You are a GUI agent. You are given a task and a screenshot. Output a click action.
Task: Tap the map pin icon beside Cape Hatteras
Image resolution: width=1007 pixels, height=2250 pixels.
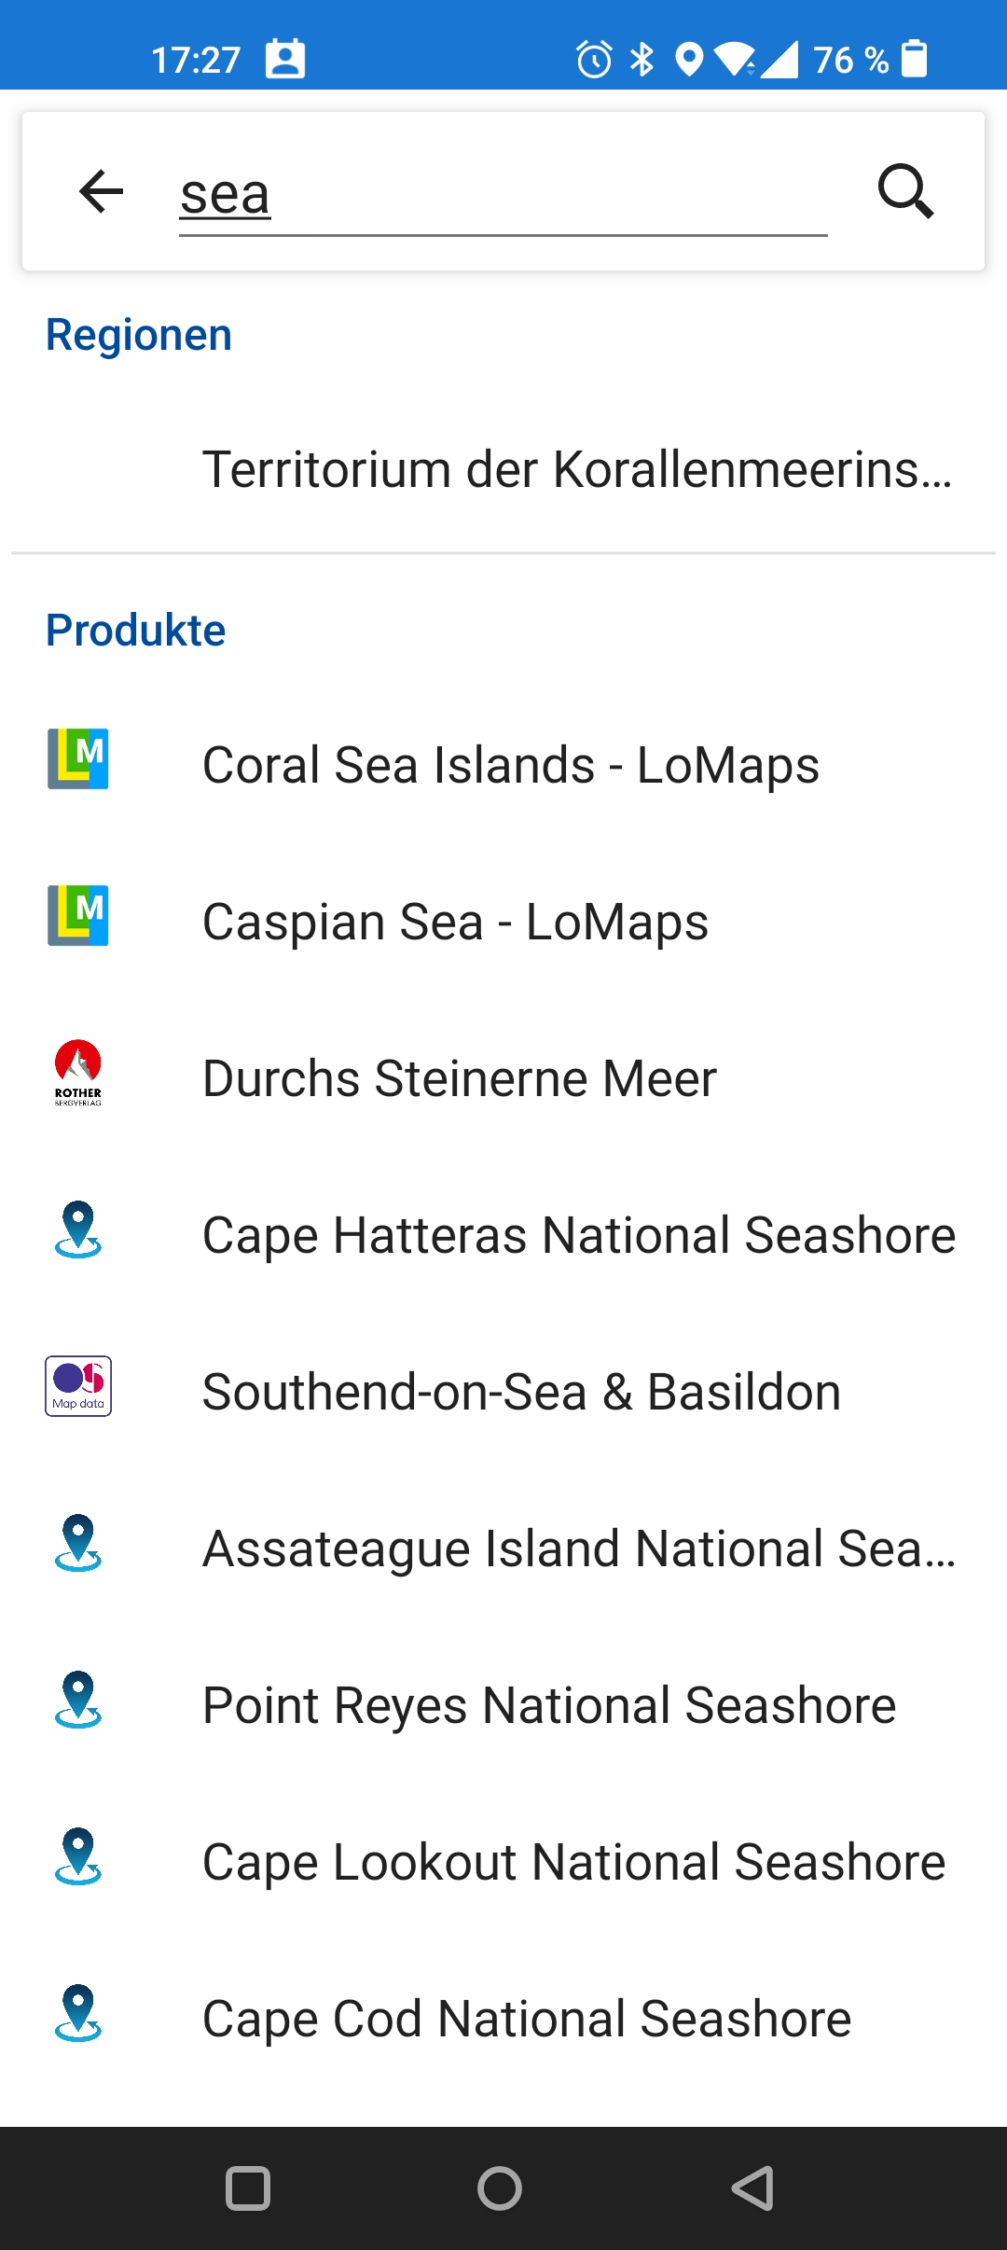coord(78,1229)
